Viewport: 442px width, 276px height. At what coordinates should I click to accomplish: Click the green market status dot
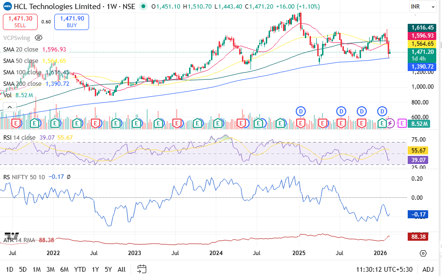pos(143,6)
